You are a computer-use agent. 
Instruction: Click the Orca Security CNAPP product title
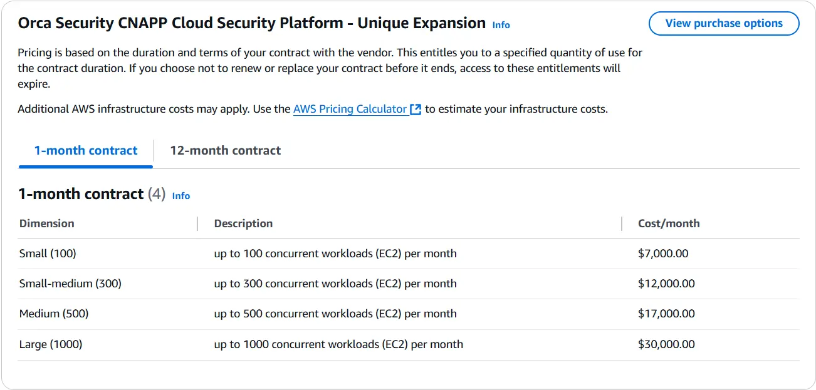point(252,23)
